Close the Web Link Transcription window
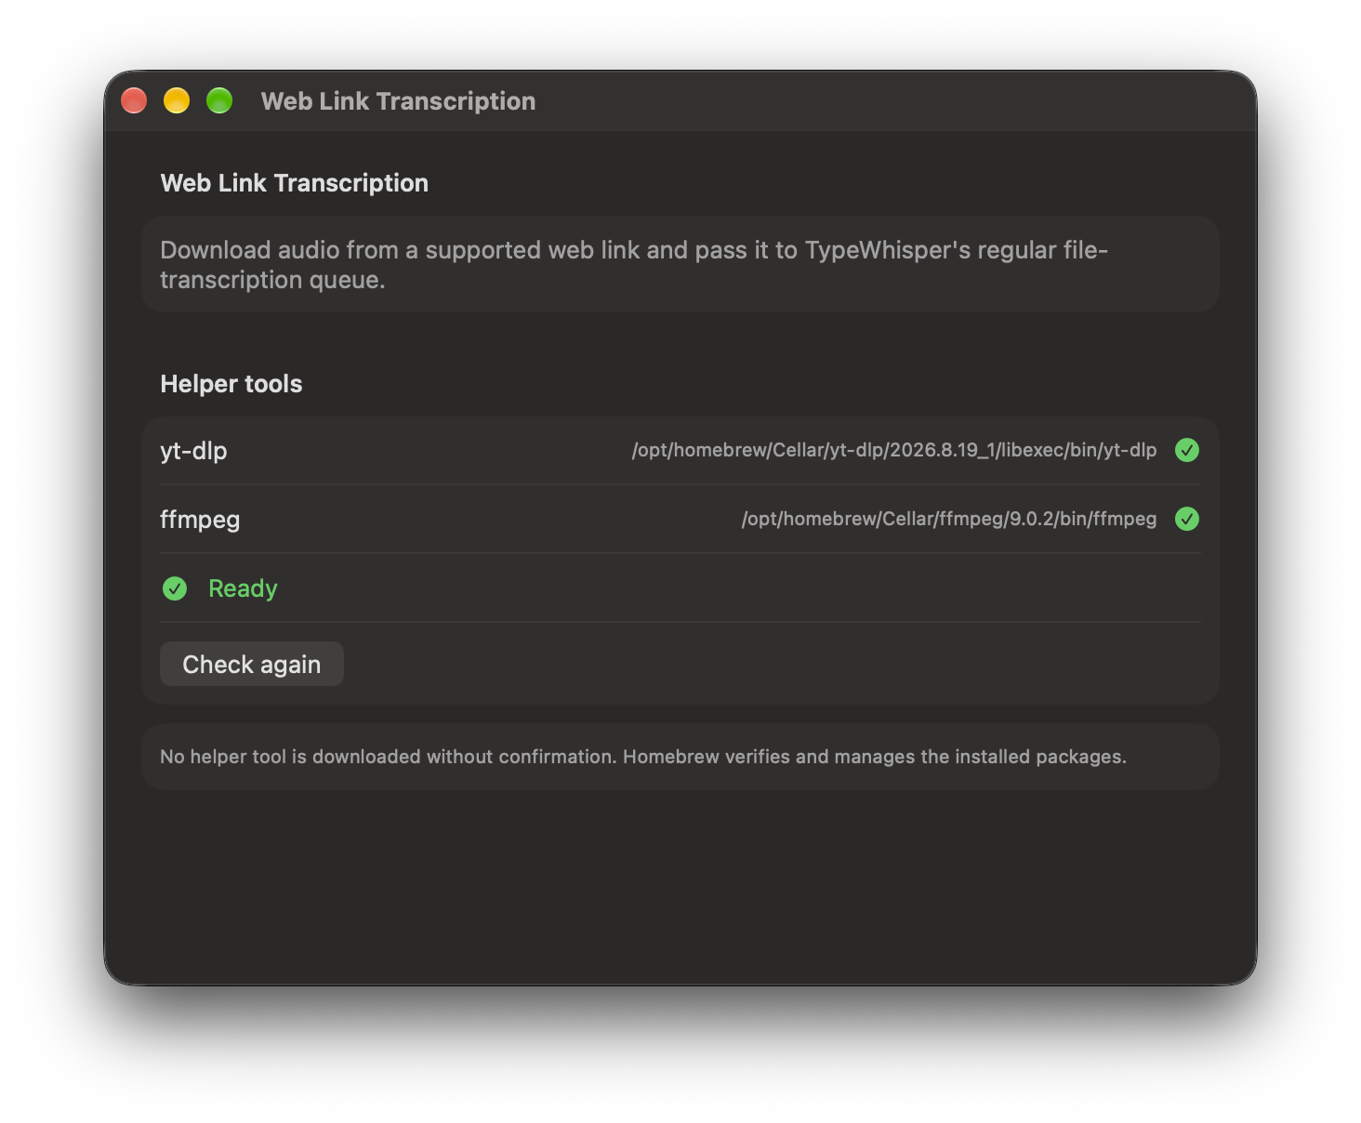The width and height of the screenshot is (1361, 1123). pos(134,100)
